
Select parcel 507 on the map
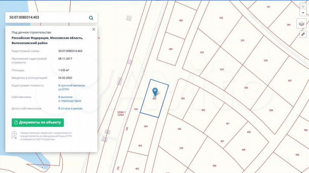click(x=290, y=81)
